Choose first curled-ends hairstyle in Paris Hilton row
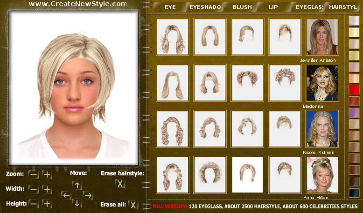 (x=173, y=175)
